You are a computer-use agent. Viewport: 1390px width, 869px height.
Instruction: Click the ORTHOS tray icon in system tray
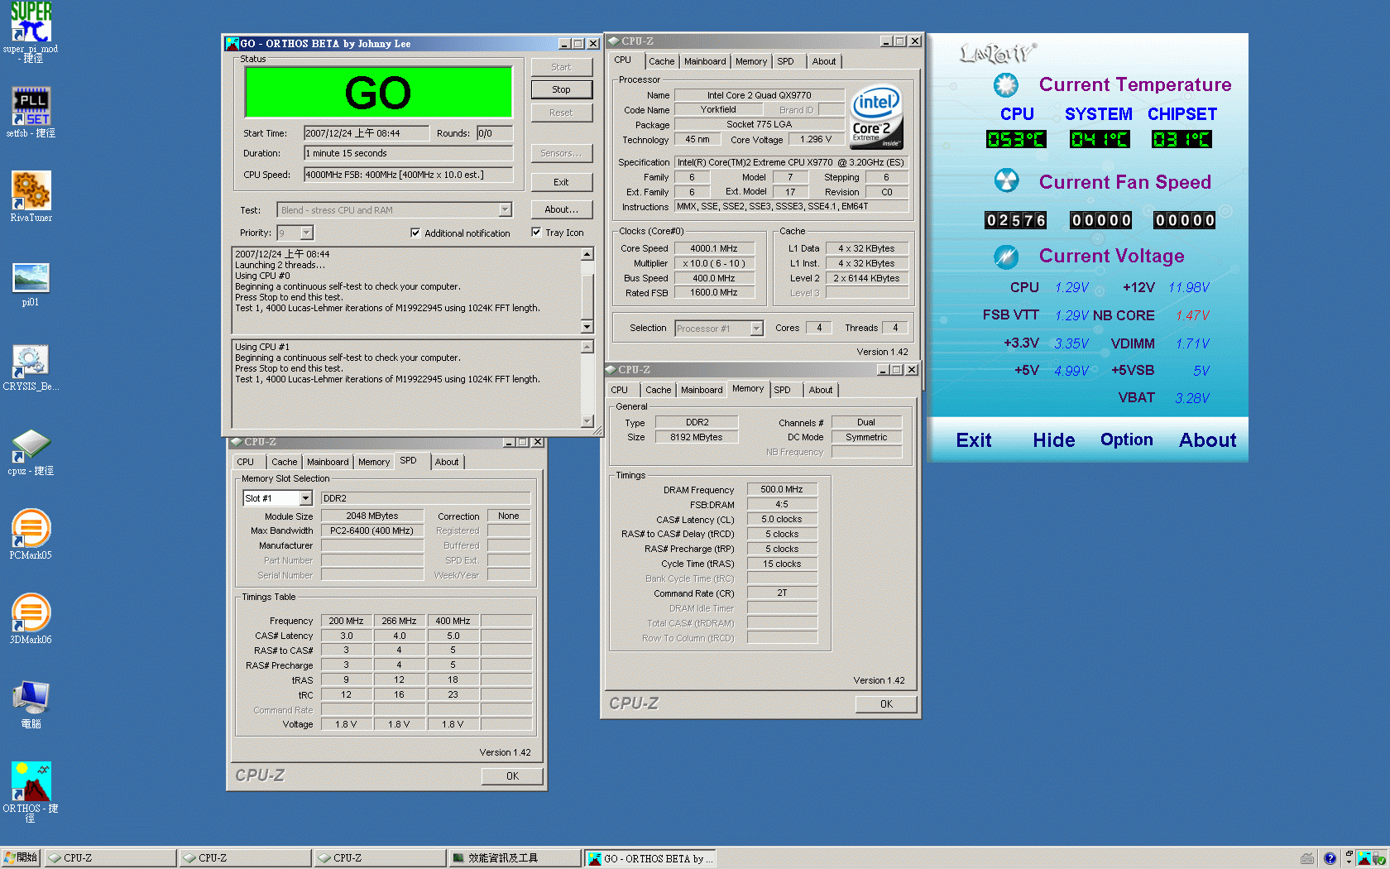pyautogui.click(x=1364, y=858)
